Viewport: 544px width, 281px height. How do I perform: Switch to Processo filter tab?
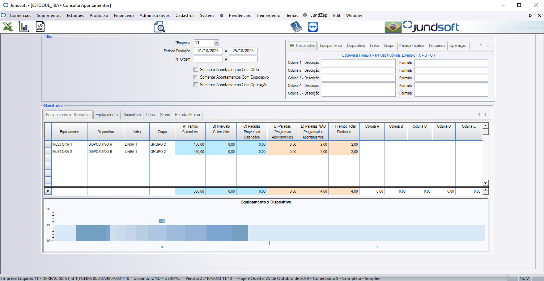tap(437, 45)
